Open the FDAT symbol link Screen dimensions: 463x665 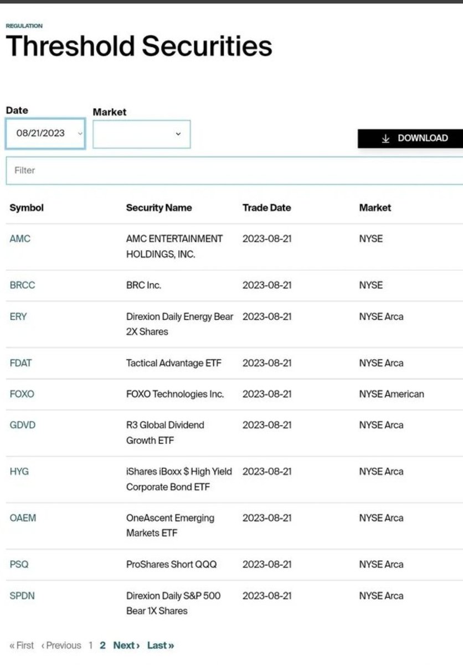(21, 363)
